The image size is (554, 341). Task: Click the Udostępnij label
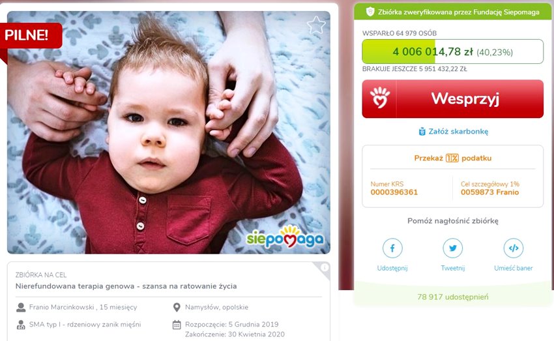pos(392,268)
